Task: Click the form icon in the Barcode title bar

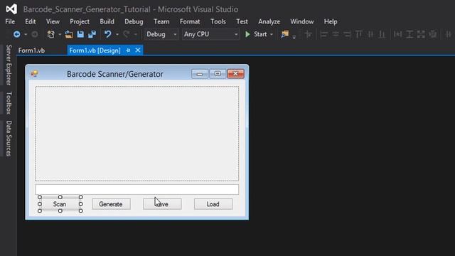Action: [x=34, y=74]
